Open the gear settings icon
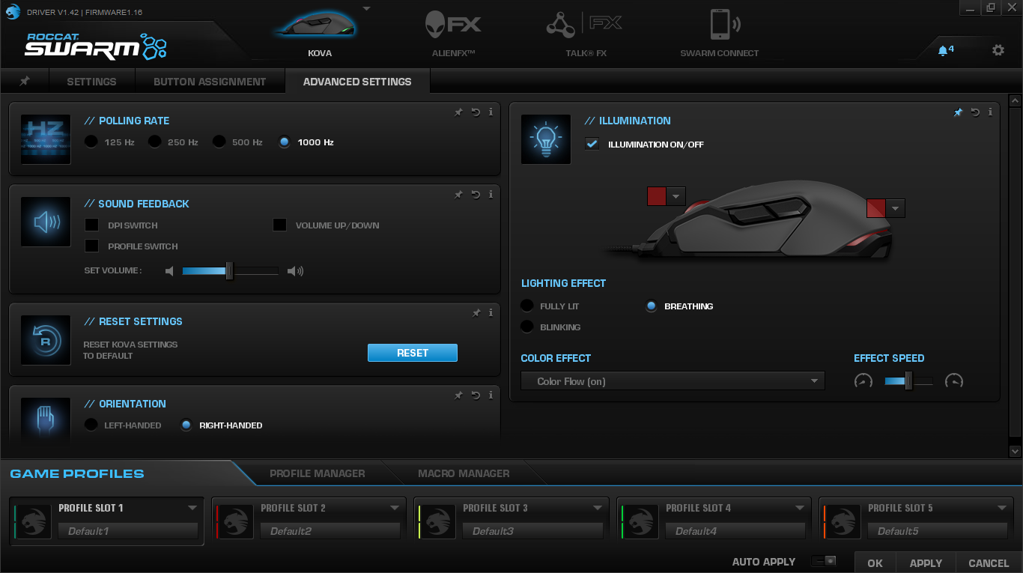Image resolution: width=1023 pixels, height=573 pixels. click(998, 50)
